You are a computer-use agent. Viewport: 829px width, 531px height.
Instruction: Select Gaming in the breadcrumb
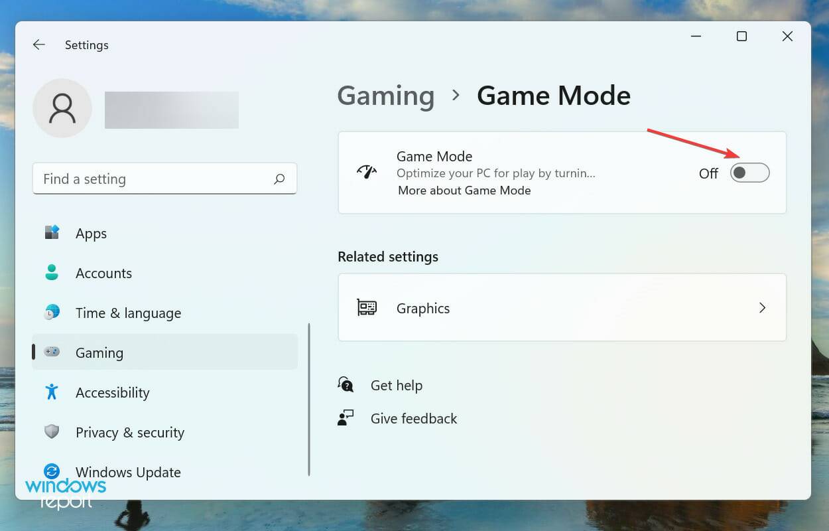385,96
